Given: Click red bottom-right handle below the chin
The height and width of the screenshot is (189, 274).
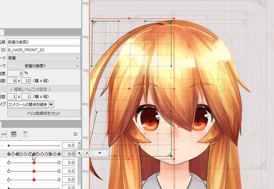Looking at the screenshot, I should tap(174, 159).
